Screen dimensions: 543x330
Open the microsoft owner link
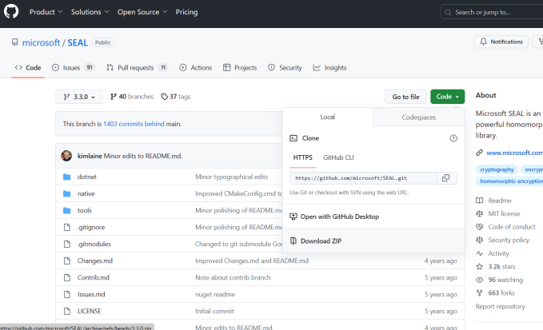pos(42,42)
